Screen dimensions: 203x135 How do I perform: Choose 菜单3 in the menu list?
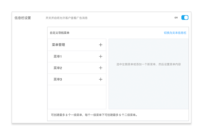point(57,79)
